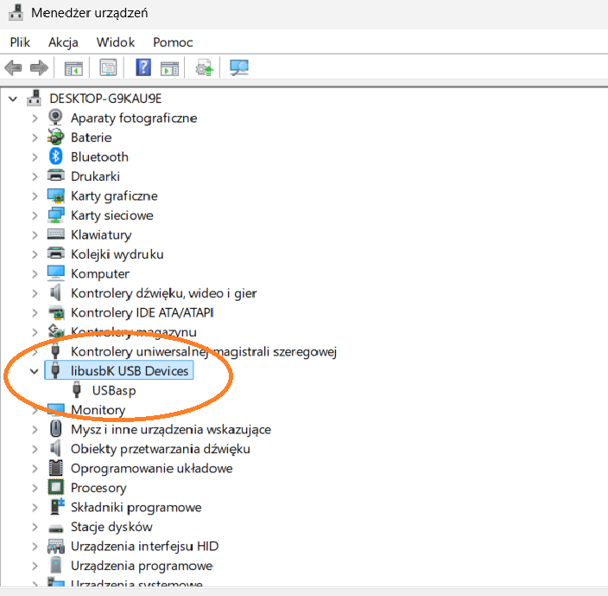Open the Properties toolbar icon
The image size is (608, 596).
[x=108, y=67]
